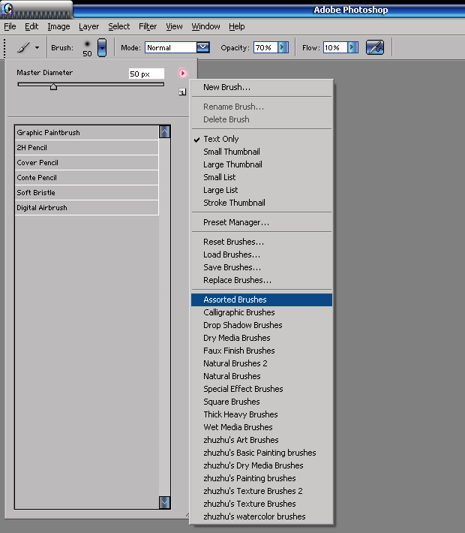This screenshot has width=465, height=533.
Task: Load Natural Brushes set
Action: pyautogui.click(x=262, y=376)
